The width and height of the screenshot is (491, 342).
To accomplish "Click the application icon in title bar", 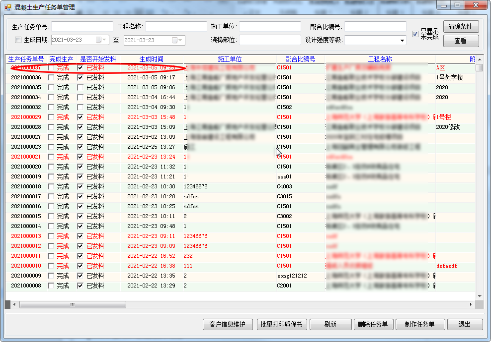I will tap(7, 7).
